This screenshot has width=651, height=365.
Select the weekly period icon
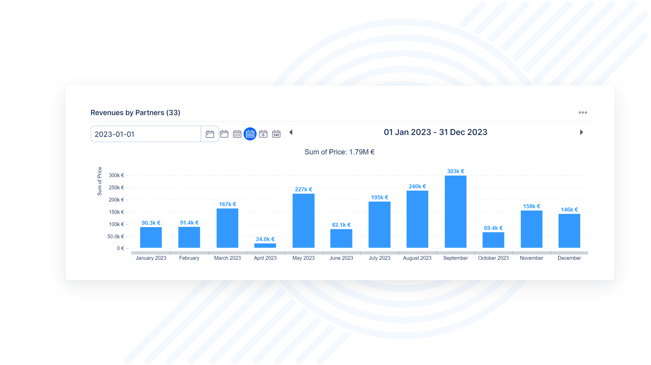pyautogui.click(x=237, y=134)
